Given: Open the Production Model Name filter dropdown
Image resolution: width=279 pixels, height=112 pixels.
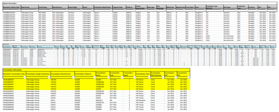Looking at the screenshot, I should tap(111, 11).
